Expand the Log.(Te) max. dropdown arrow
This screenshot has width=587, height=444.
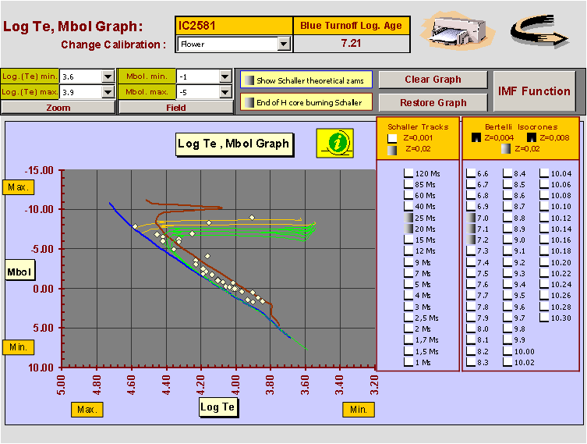pyautogui.click(x=108, y=92)
